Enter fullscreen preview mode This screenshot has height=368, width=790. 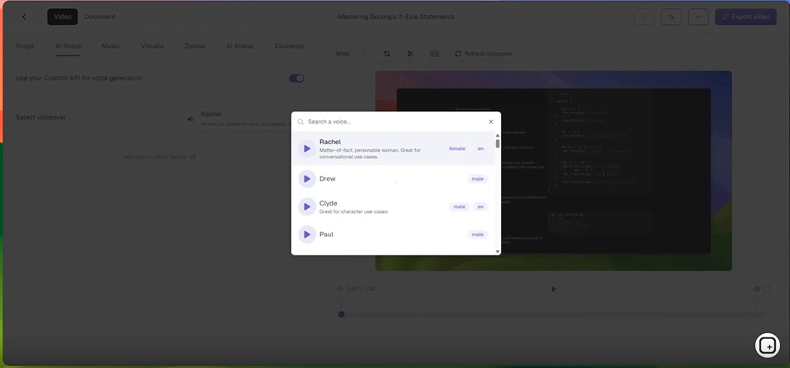pyautogui.click(x=767, y=289)
